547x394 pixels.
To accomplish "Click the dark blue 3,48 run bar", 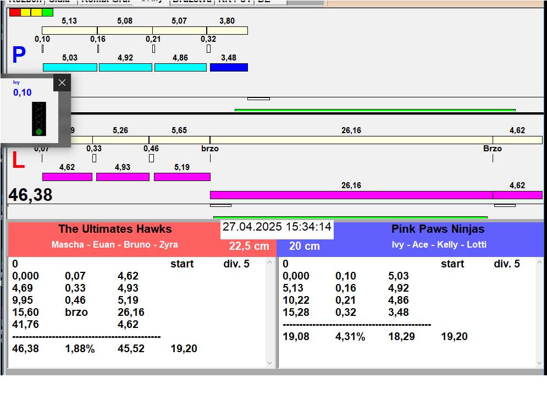I will (229, 67).
